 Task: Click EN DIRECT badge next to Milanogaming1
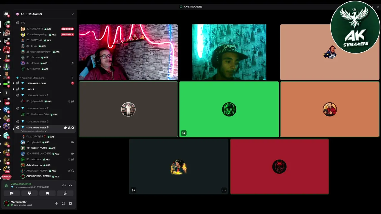tap(68, 34)
